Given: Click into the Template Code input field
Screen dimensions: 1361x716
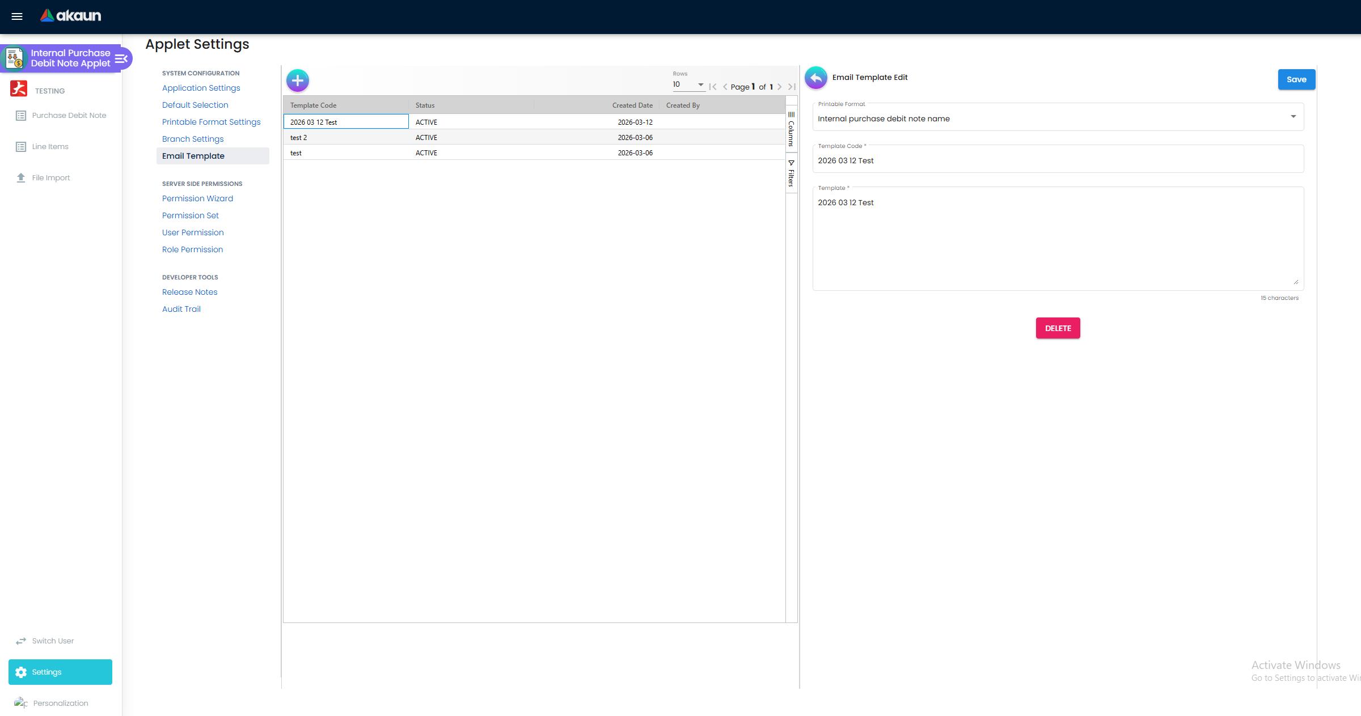Looking at the screenshot, I should pos(1058,160).
